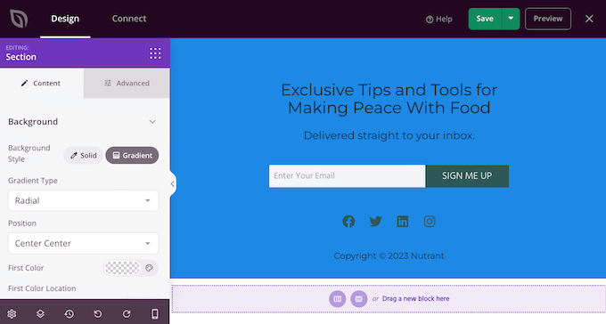Open the Save options dropdown arrow
The width and height of the screenshot is (606, 324).
511,19
